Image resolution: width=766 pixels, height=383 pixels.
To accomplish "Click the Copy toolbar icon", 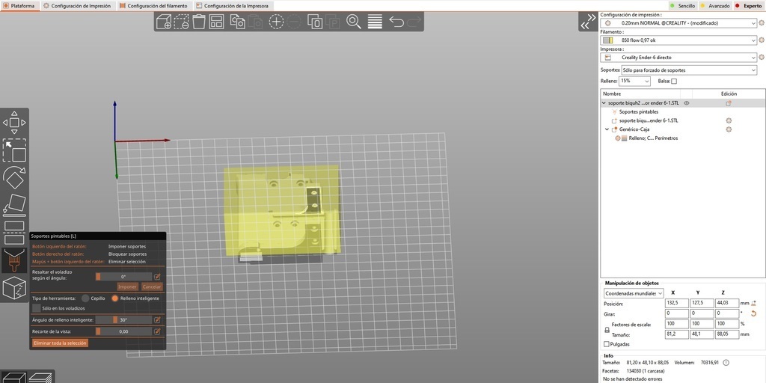I will 237,22.
